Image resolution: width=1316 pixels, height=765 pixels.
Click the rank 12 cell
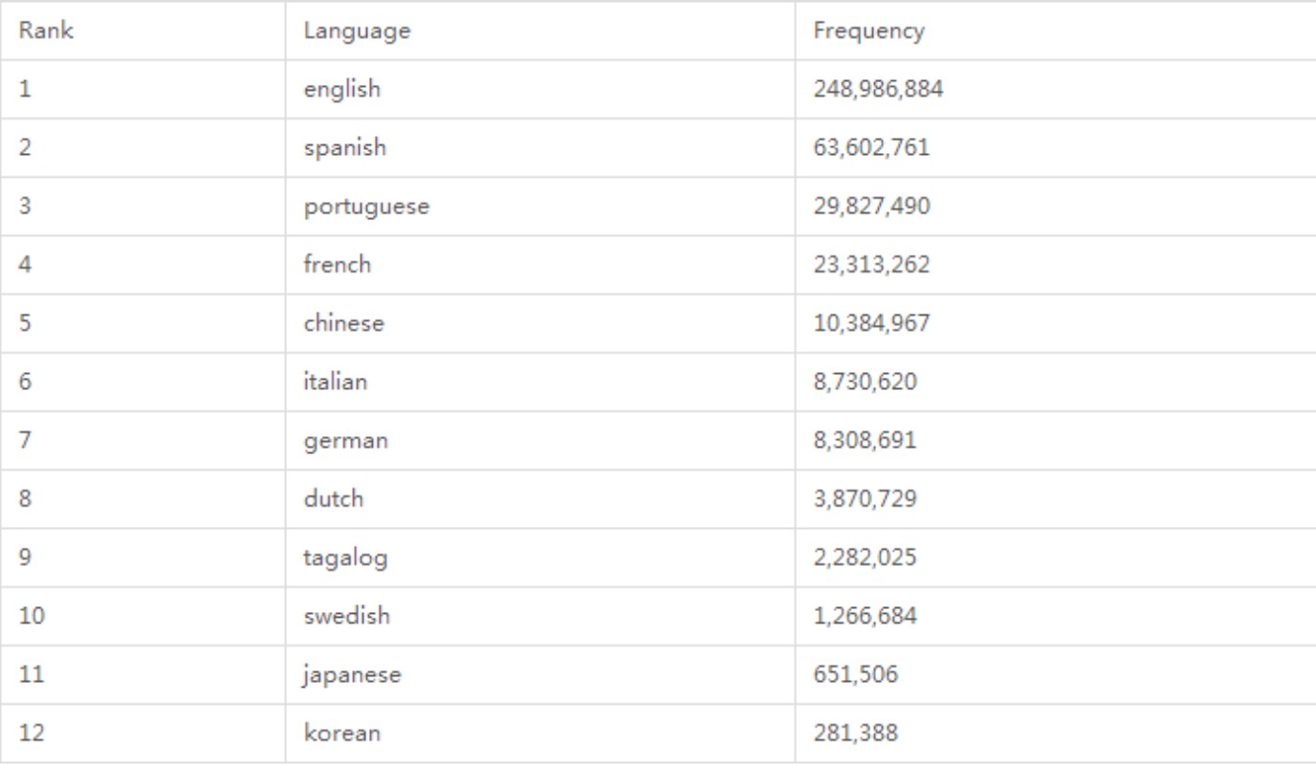(32, 733)
